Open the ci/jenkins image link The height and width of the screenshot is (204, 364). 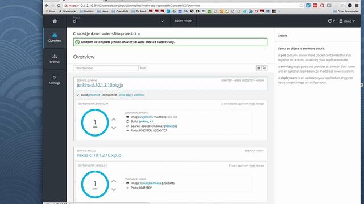[147, 117]
